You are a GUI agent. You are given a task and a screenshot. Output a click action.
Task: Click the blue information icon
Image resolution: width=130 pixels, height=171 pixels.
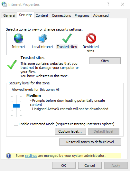coord(9,156)
